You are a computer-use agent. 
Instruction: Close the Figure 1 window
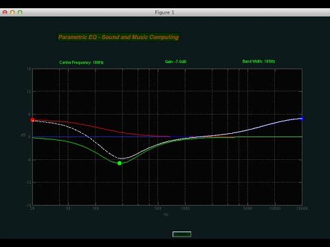pyautogui.click(x=5, y=12)
